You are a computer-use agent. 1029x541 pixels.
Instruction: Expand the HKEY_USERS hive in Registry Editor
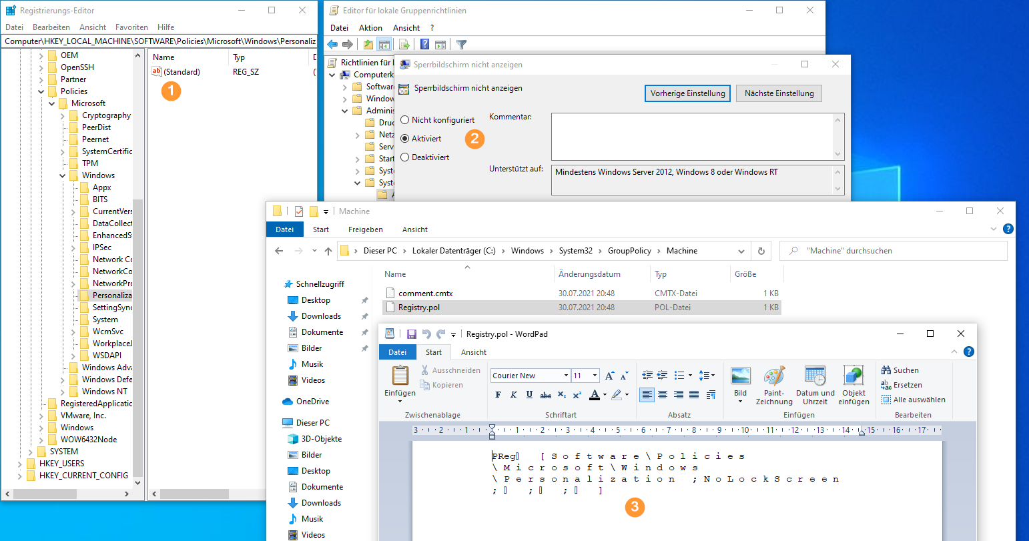[20, 464]
